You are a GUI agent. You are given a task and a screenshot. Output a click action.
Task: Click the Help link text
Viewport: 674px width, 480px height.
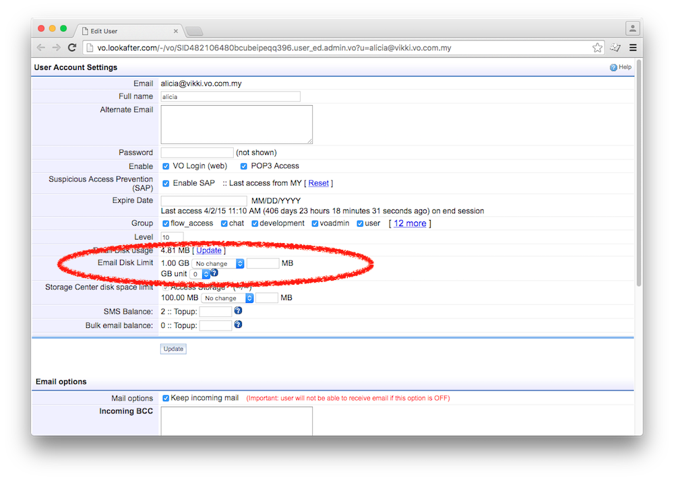[x=625, y=67]
